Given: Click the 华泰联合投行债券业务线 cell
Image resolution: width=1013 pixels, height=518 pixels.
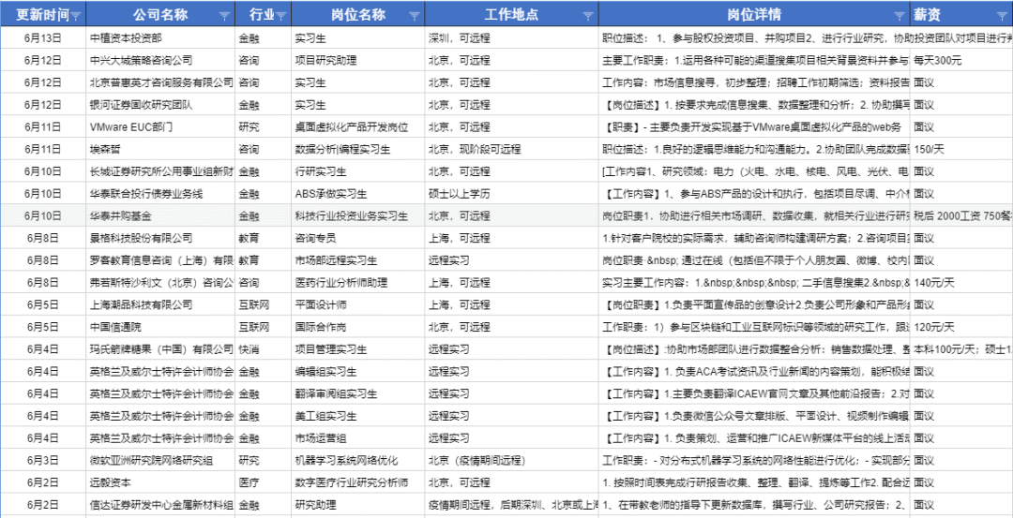Looking at the screenshot, I should pos(161,193).
